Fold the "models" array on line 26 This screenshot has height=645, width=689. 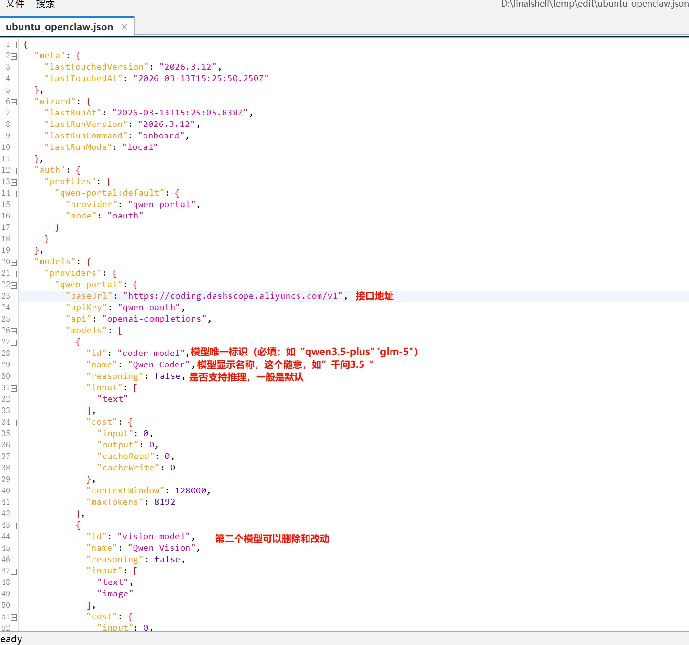pos(14,331)
